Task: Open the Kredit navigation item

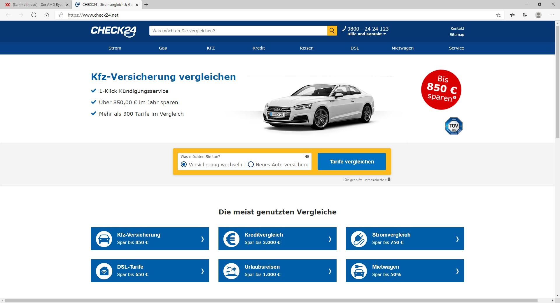Action: tap(259, 48)
